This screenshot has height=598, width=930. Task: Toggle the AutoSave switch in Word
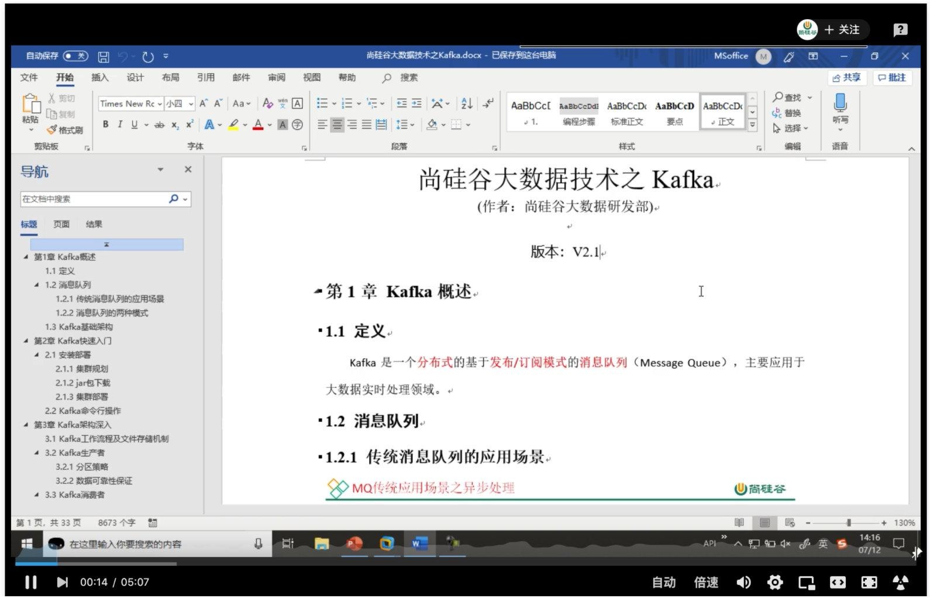pyautogui.click(x=75, y=56)
